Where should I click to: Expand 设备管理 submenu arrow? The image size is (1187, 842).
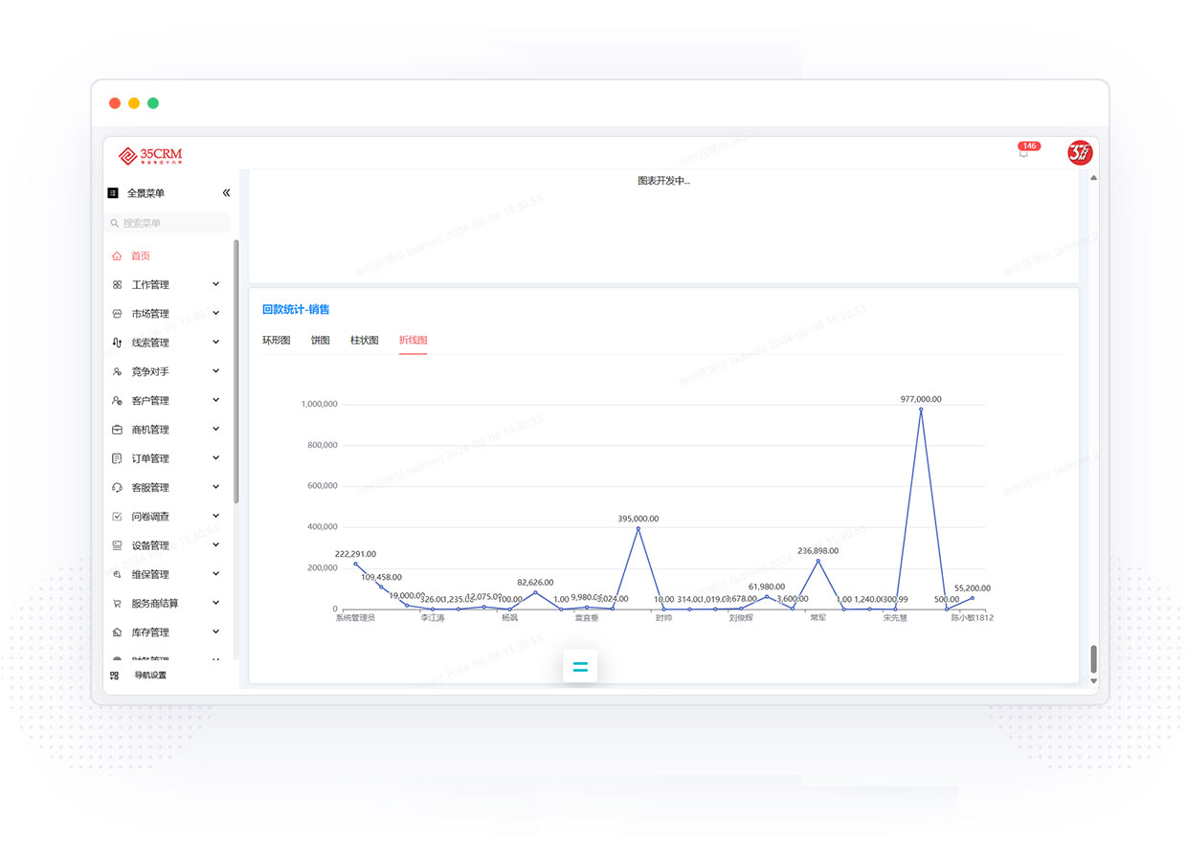[216, 544]
